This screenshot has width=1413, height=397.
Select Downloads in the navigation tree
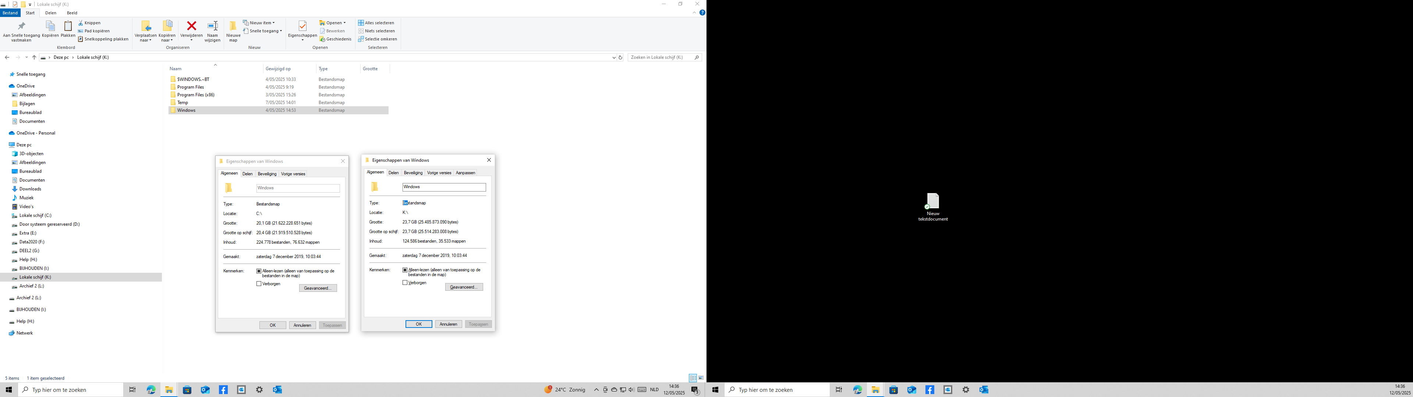[30, 189]
